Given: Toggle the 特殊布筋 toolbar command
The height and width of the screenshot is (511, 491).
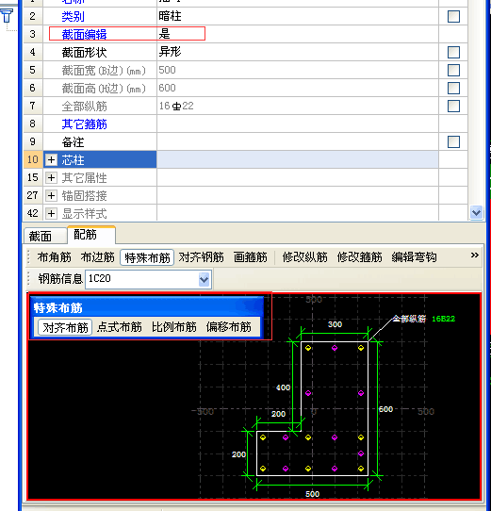Looking at the screenshot, I should click(147, 257).
